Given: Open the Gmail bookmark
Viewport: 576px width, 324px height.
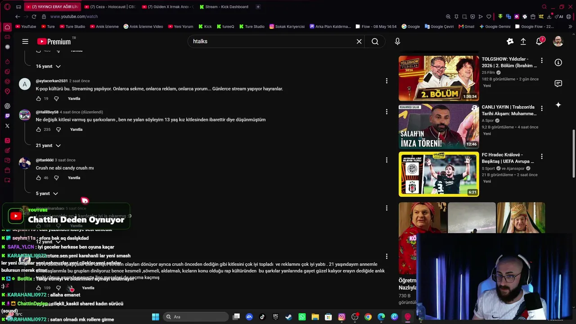Looking at the screenshot, I should pyautogui.click(x=466, y=27).
